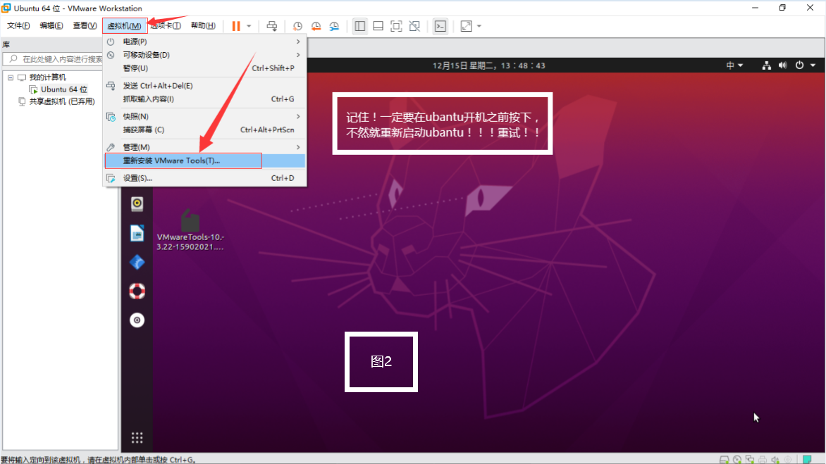Open LibreOffice Writer in Ubuntu dock
The height and width of the screenshot is (464, 826).
tap(137, 232)
